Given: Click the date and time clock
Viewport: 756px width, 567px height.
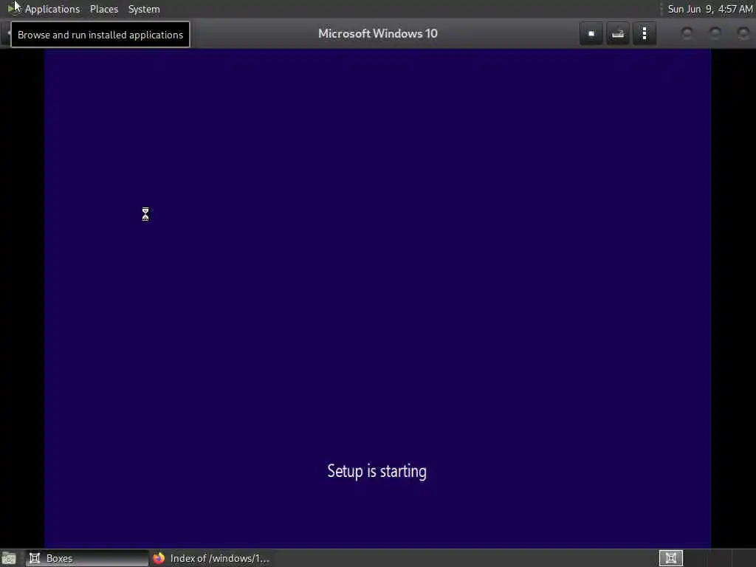Looking at the screenshot, I should click(709, 9).
